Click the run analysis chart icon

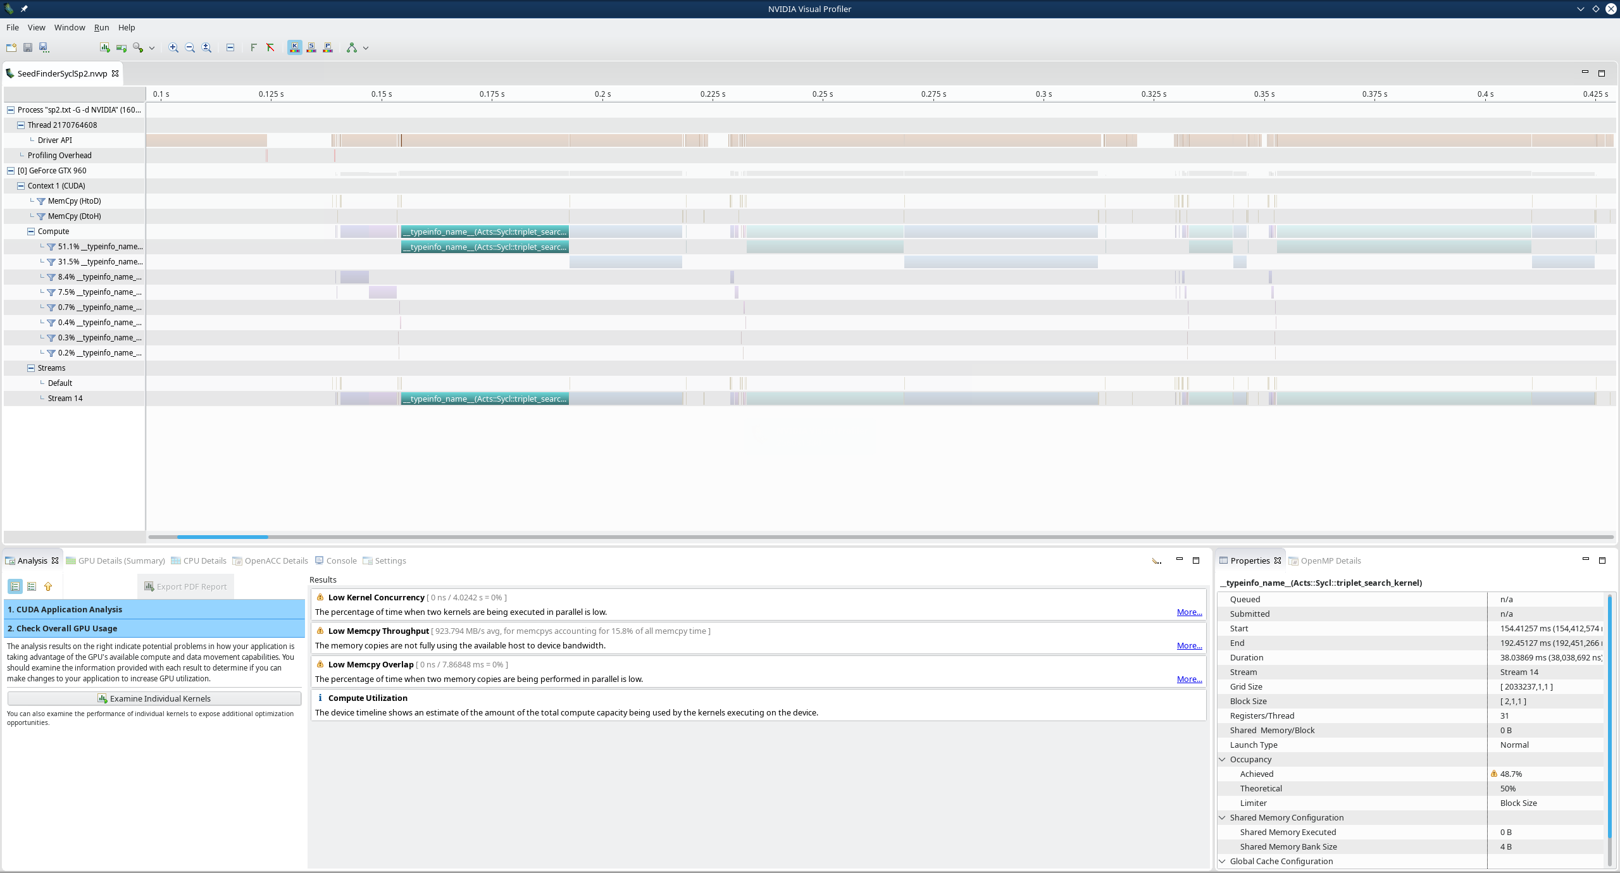click(105, 47)
